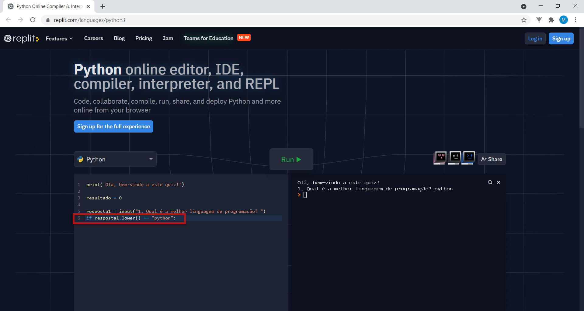Click line number 6 in the gutter
The height and width of the screenshot is (311, 584).
point(79,218)
